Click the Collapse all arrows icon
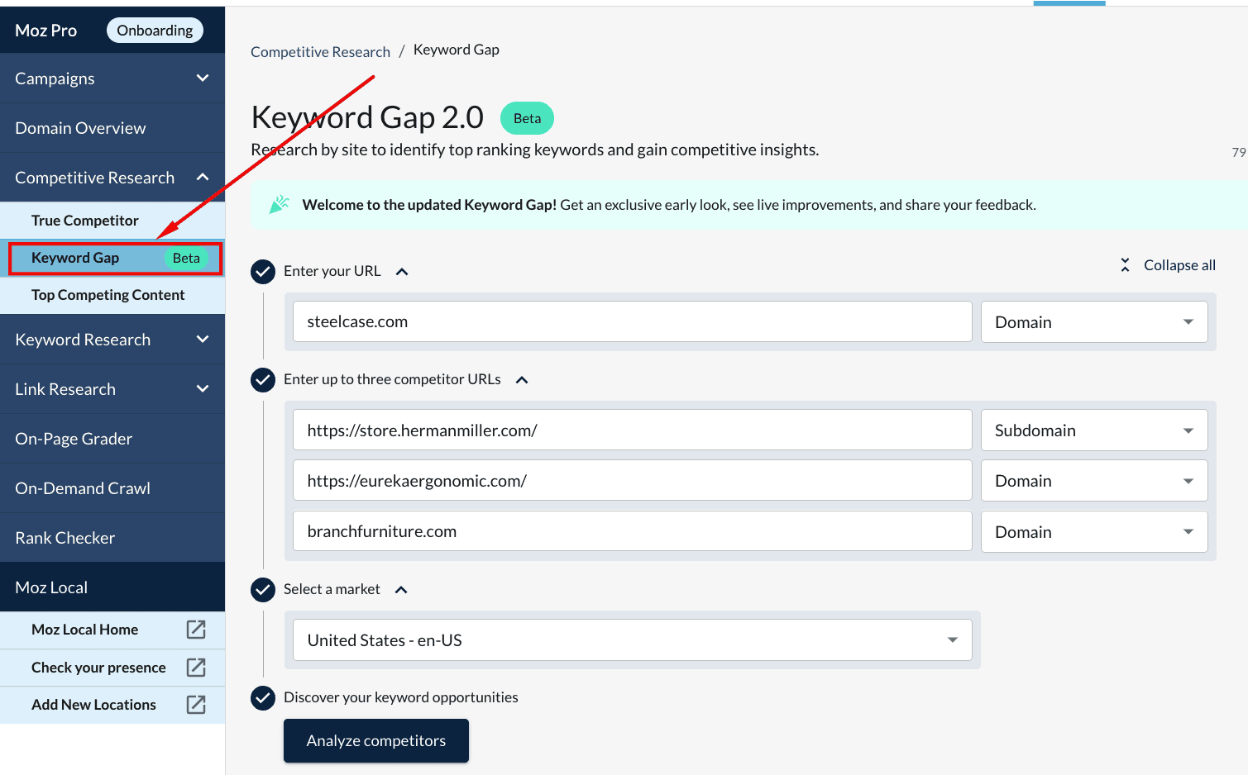This screenshot has width=1248, height=775. [1125, 265]
